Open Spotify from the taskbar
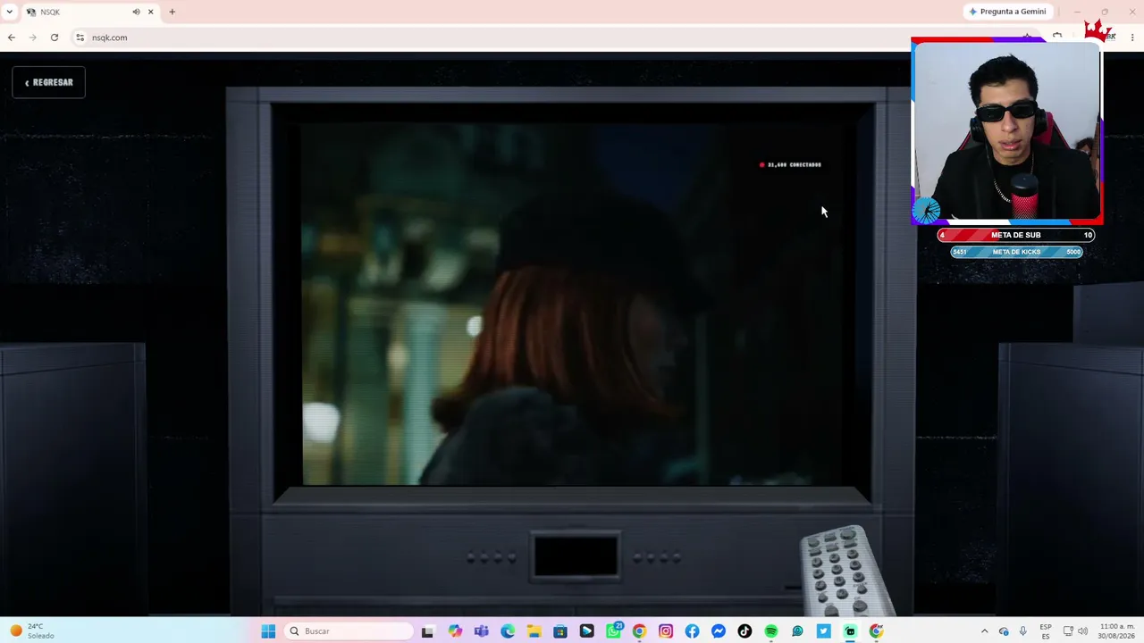This screenshot has width=1144, height=643. [771, 631]
